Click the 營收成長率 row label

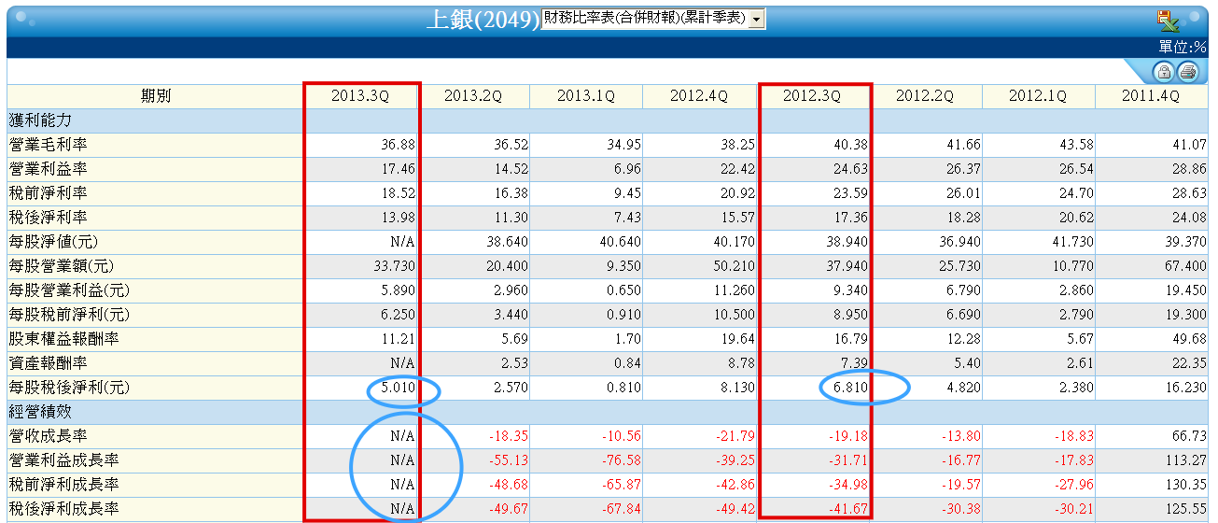click(x=47, y=436)
